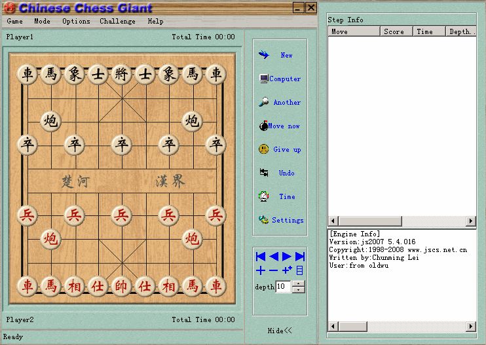
Task: Click the Undo arrows icon
Action: tap(264, 173)
